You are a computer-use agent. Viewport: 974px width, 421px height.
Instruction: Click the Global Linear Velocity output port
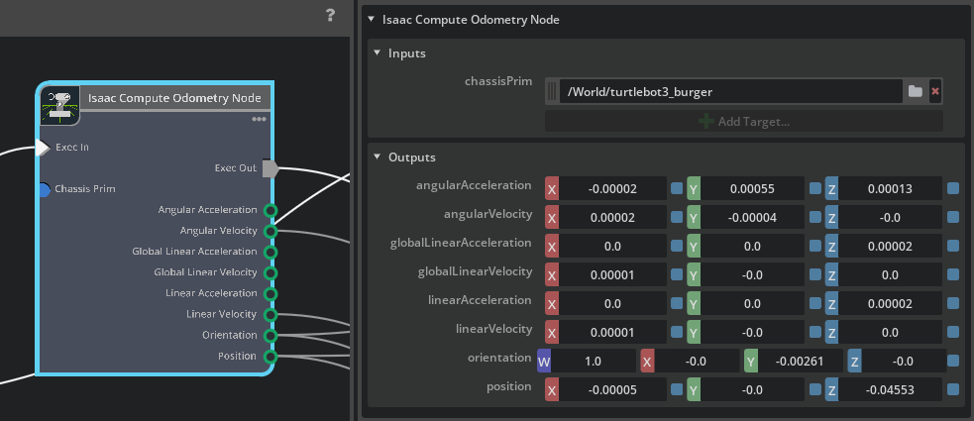[270, 273]
